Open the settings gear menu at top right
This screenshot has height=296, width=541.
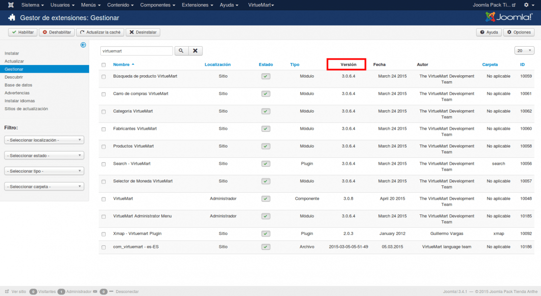click(528, 5)
